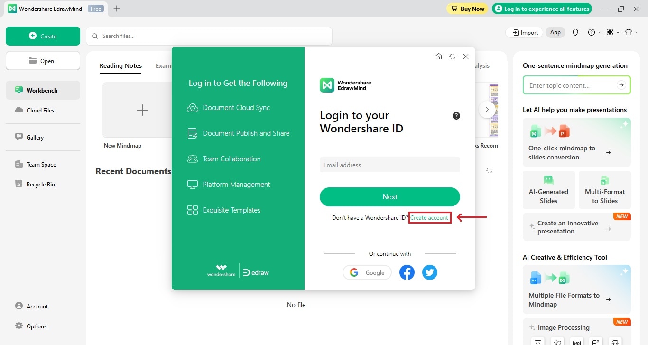Select Workbench in the sidebar
The height and width of the screenshot is (345, 648).
click(43, 90)
